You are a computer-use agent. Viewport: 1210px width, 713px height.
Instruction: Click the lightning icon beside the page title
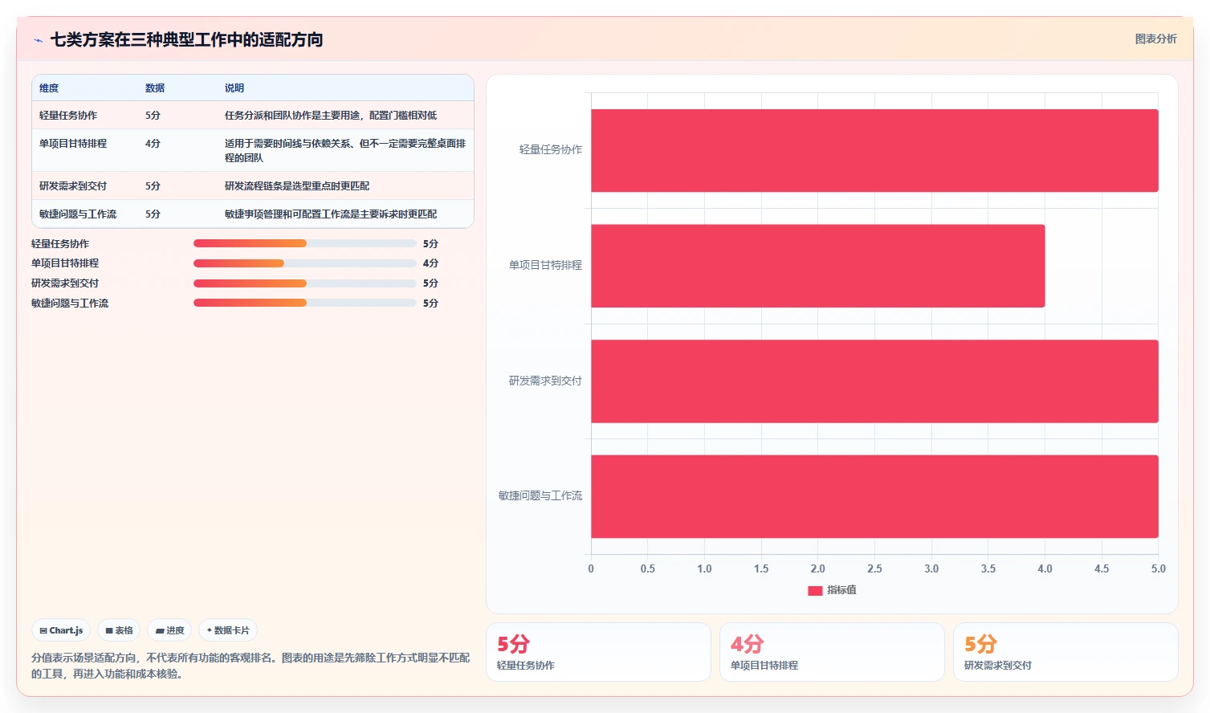pos(38,40)
